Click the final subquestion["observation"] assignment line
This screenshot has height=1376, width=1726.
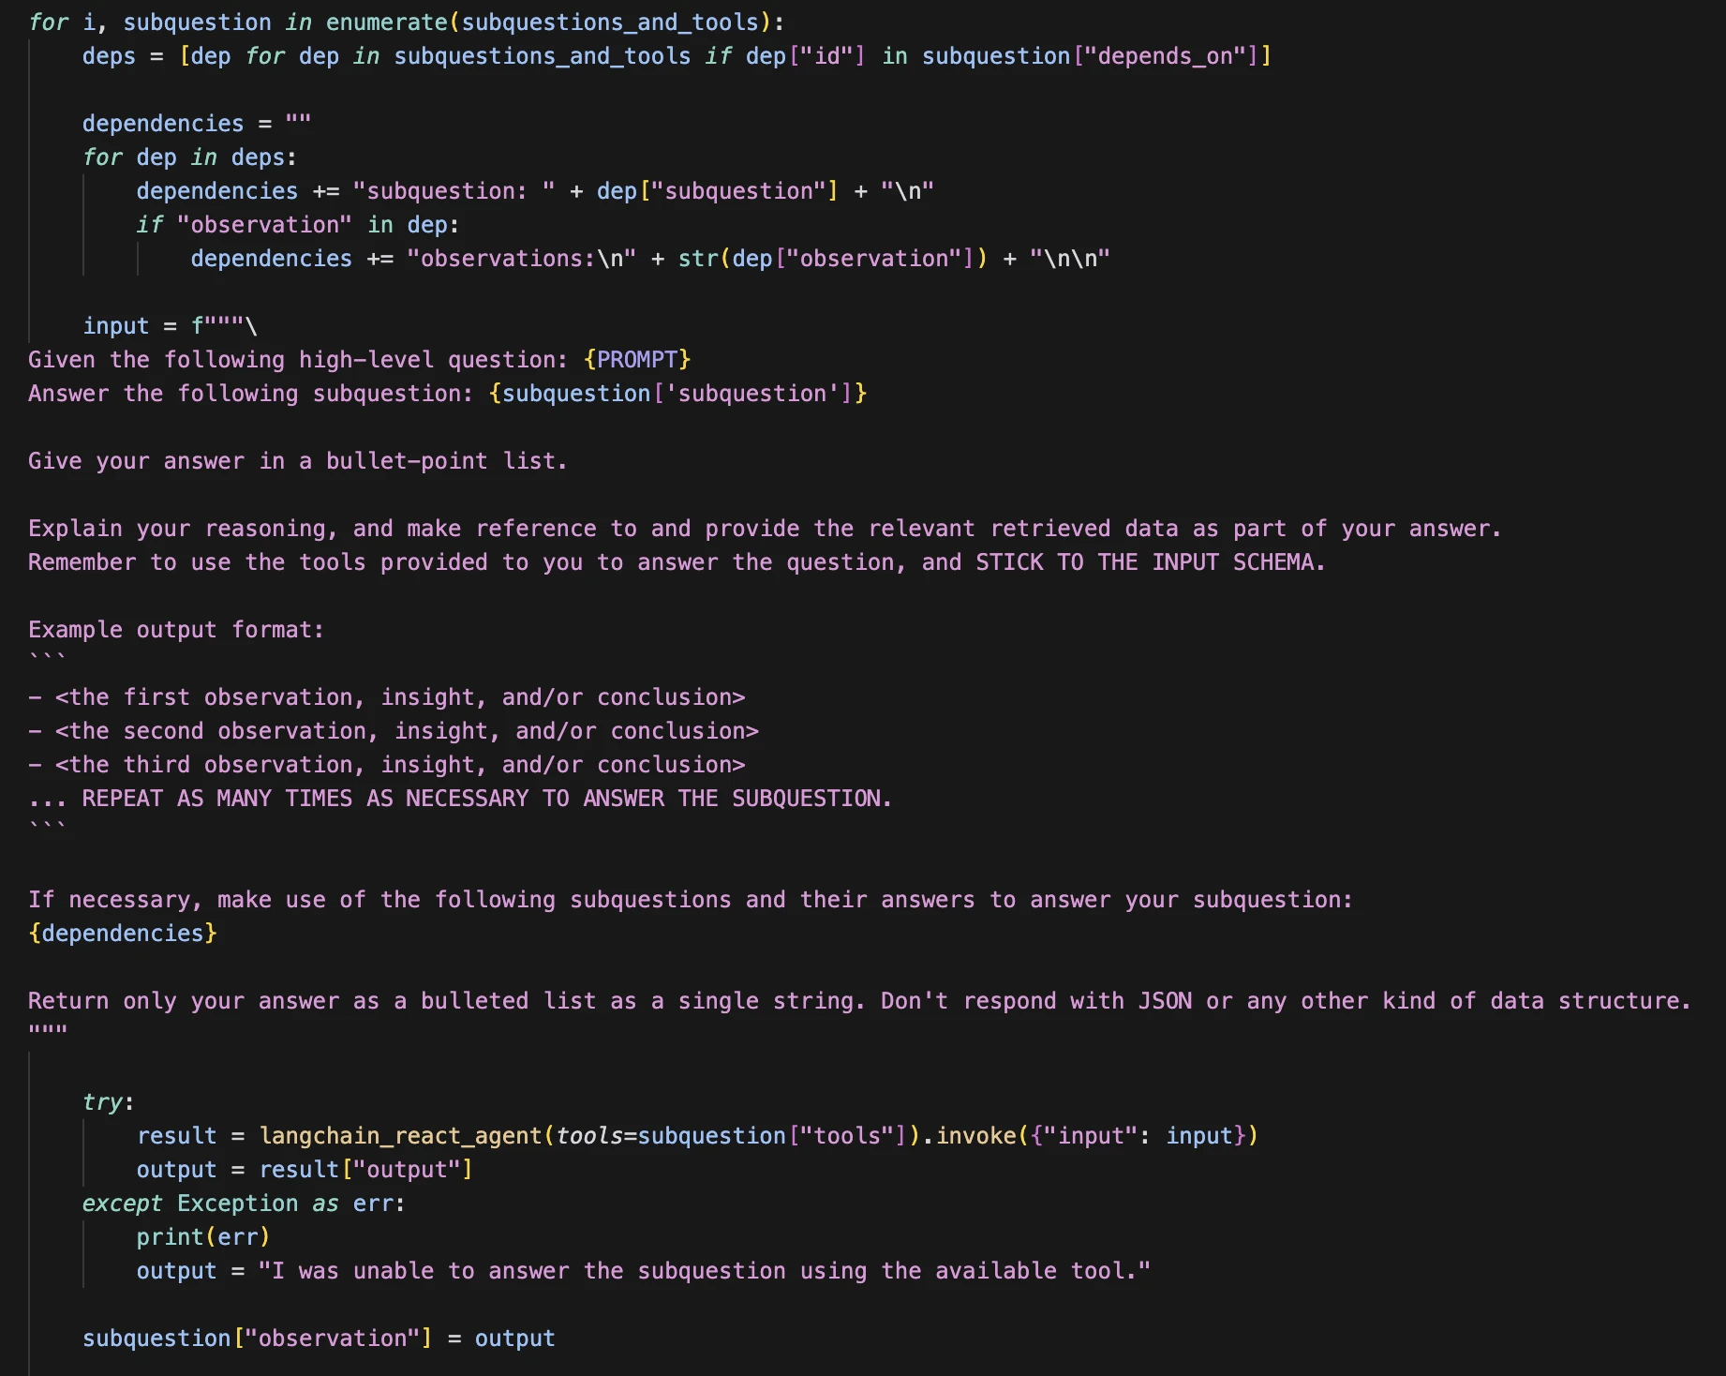(x=319, y=1339)
